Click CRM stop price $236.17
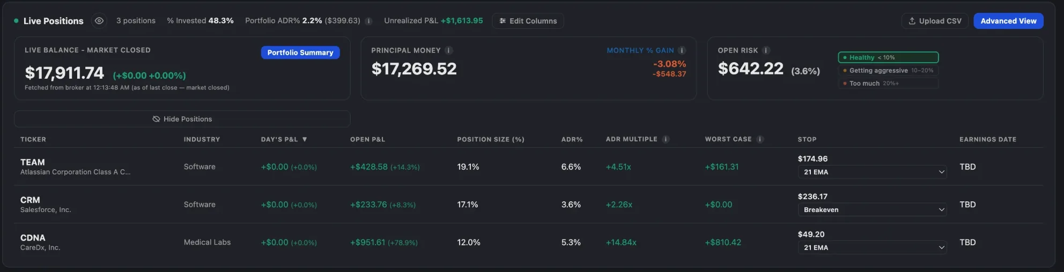Screen dimensions: 1064x272 [812, 197]
